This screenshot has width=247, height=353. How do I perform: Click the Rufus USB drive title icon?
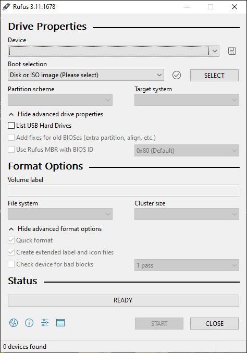click(x=6, y=7)
